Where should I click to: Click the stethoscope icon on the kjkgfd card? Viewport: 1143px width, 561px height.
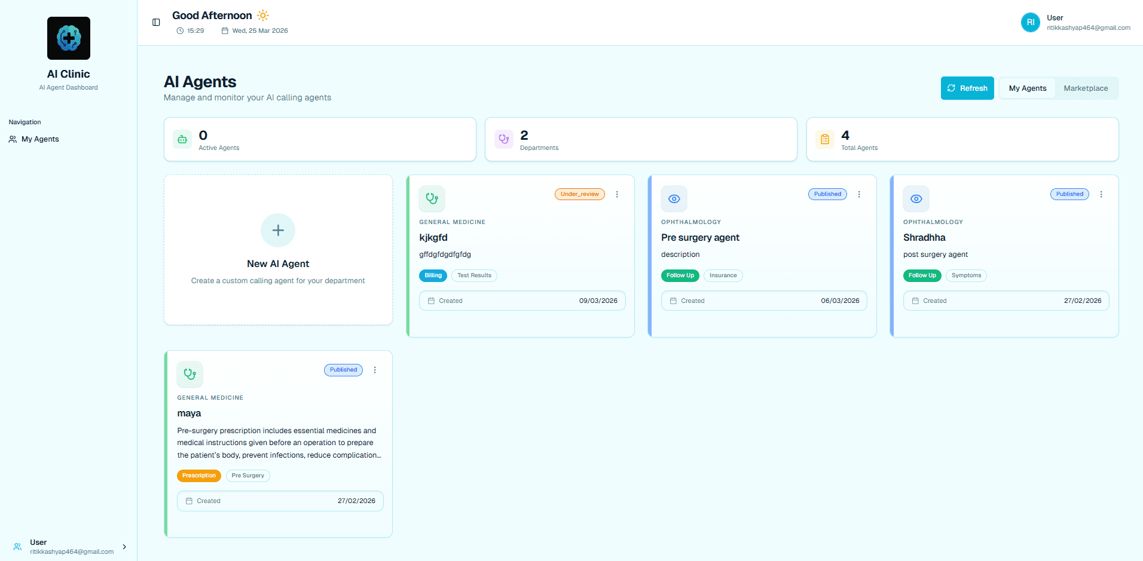tap(432, 198)
